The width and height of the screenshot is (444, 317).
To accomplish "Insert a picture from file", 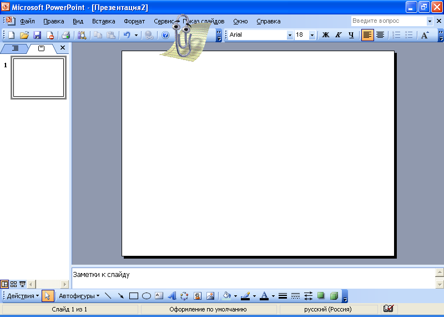I will (x=210, y=296).
